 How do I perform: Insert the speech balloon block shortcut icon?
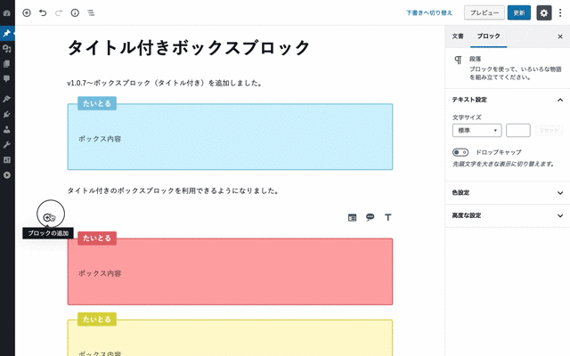(x=370, y=217)
